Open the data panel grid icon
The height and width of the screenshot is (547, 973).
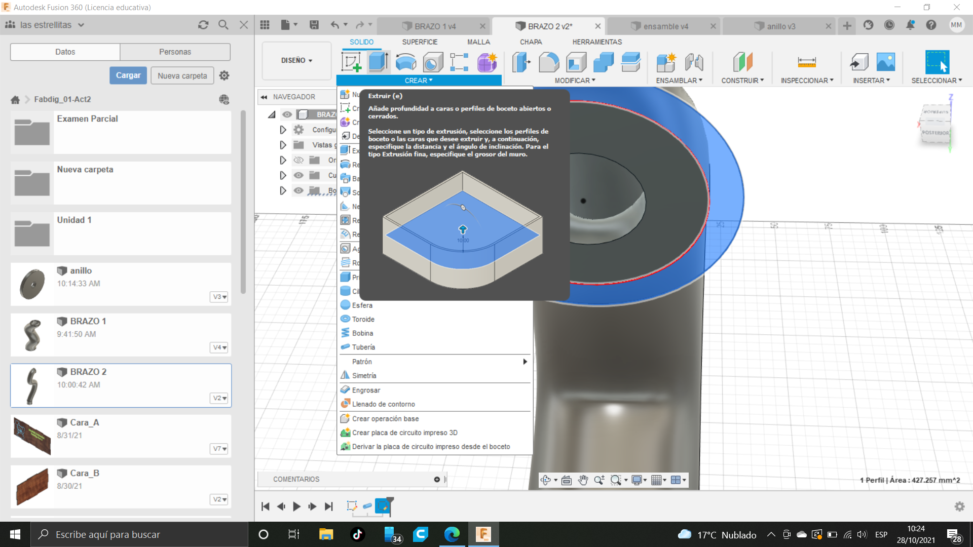point(265,25)
